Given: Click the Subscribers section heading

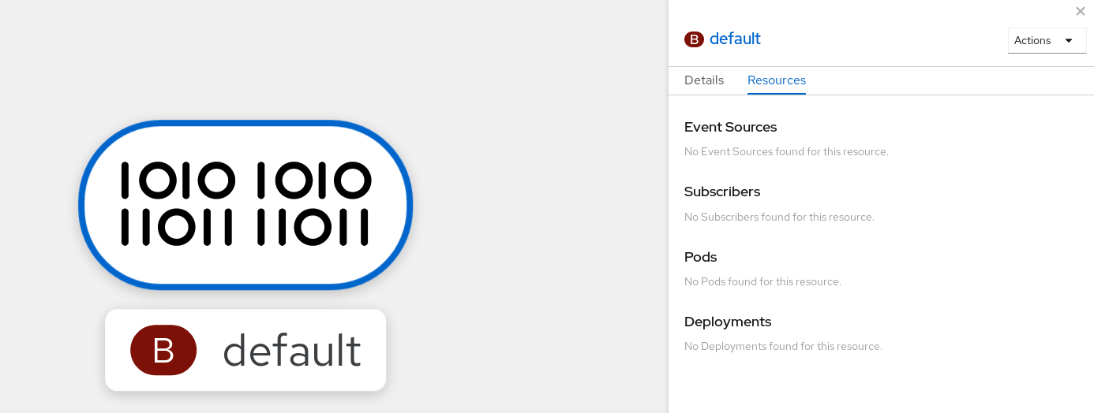Looking at the screenshot, I should coord(721,192).
